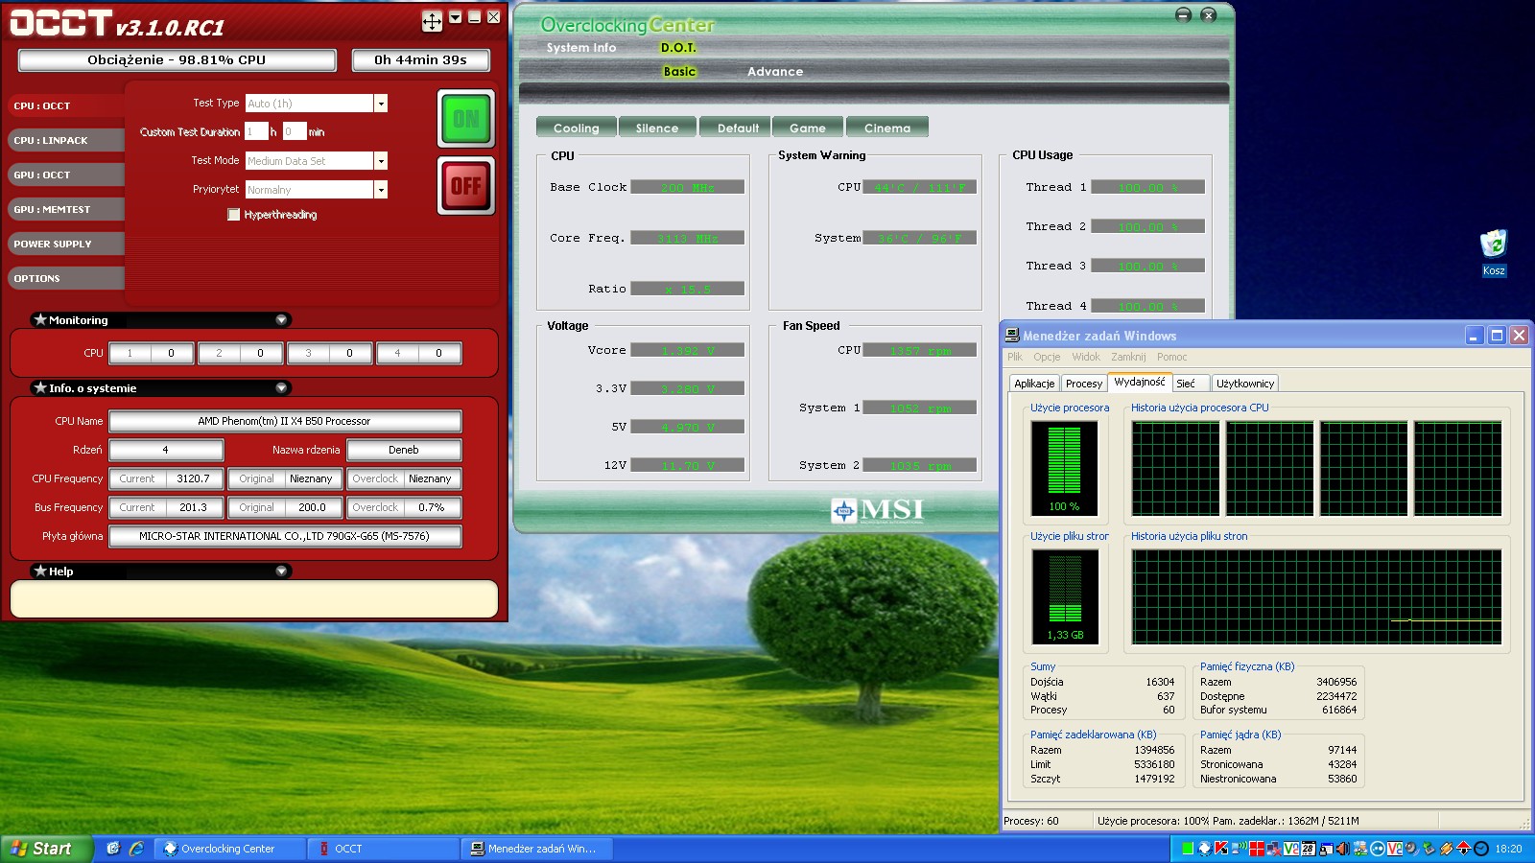Collapse the Monitoring section

pos(281,319)
